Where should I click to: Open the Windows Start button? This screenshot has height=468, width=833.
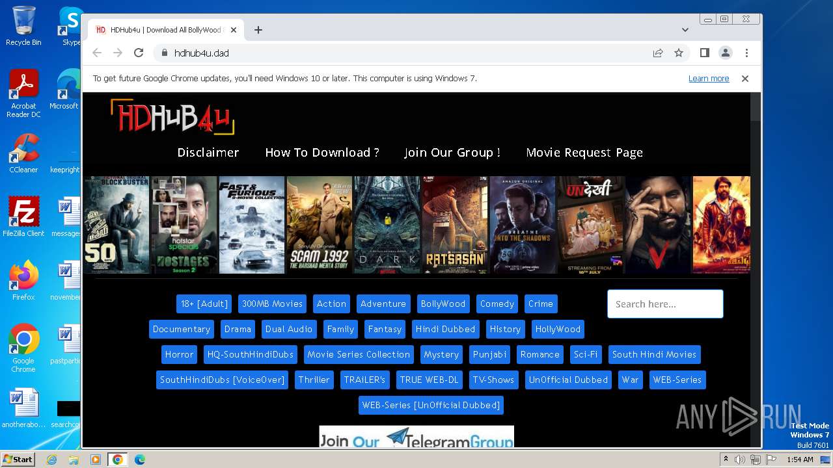18,459
